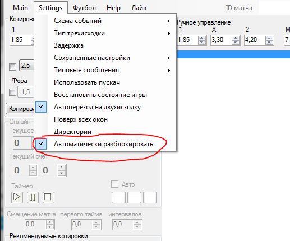Close the Settings menu via its header

(x=50, y=8)
